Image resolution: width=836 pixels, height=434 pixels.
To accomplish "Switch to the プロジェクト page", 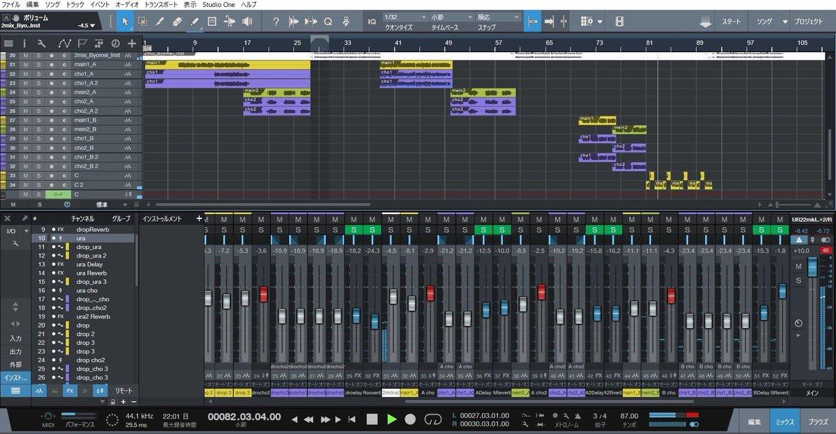I will click(x=809, y=22).
